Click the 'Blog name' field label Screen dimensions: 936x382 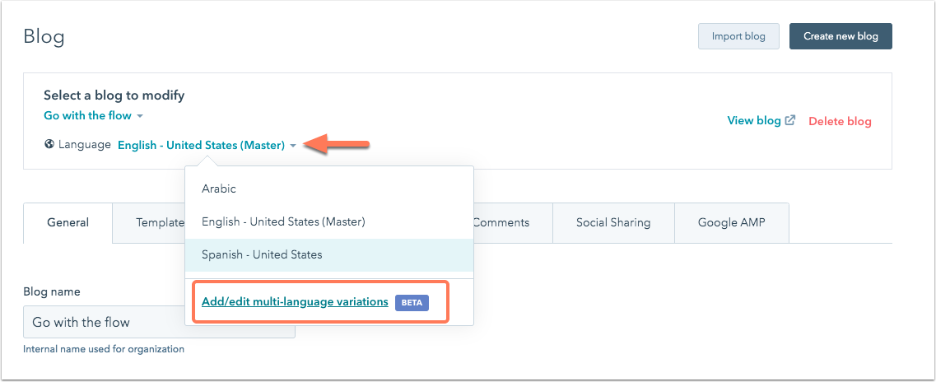(51, 292)
